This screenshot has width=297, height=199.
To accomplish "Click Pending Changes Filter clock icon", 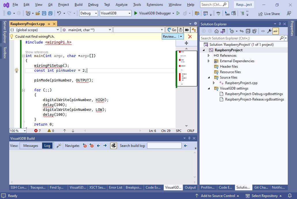I will point(232,31).
